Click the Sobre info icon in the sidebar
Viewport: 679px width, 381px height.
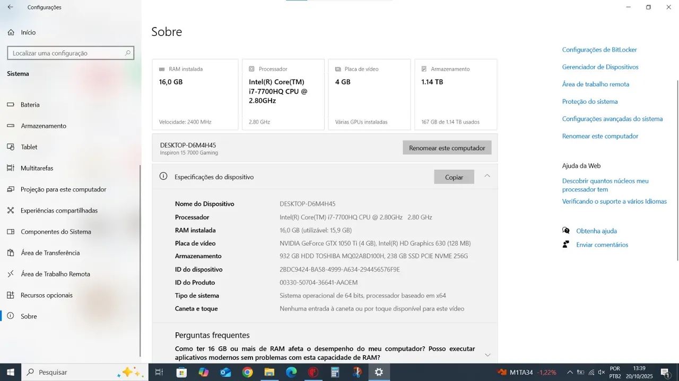point(11,316)
